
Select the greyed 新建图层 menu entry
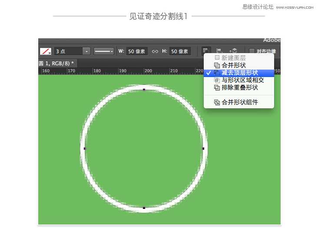238,58
